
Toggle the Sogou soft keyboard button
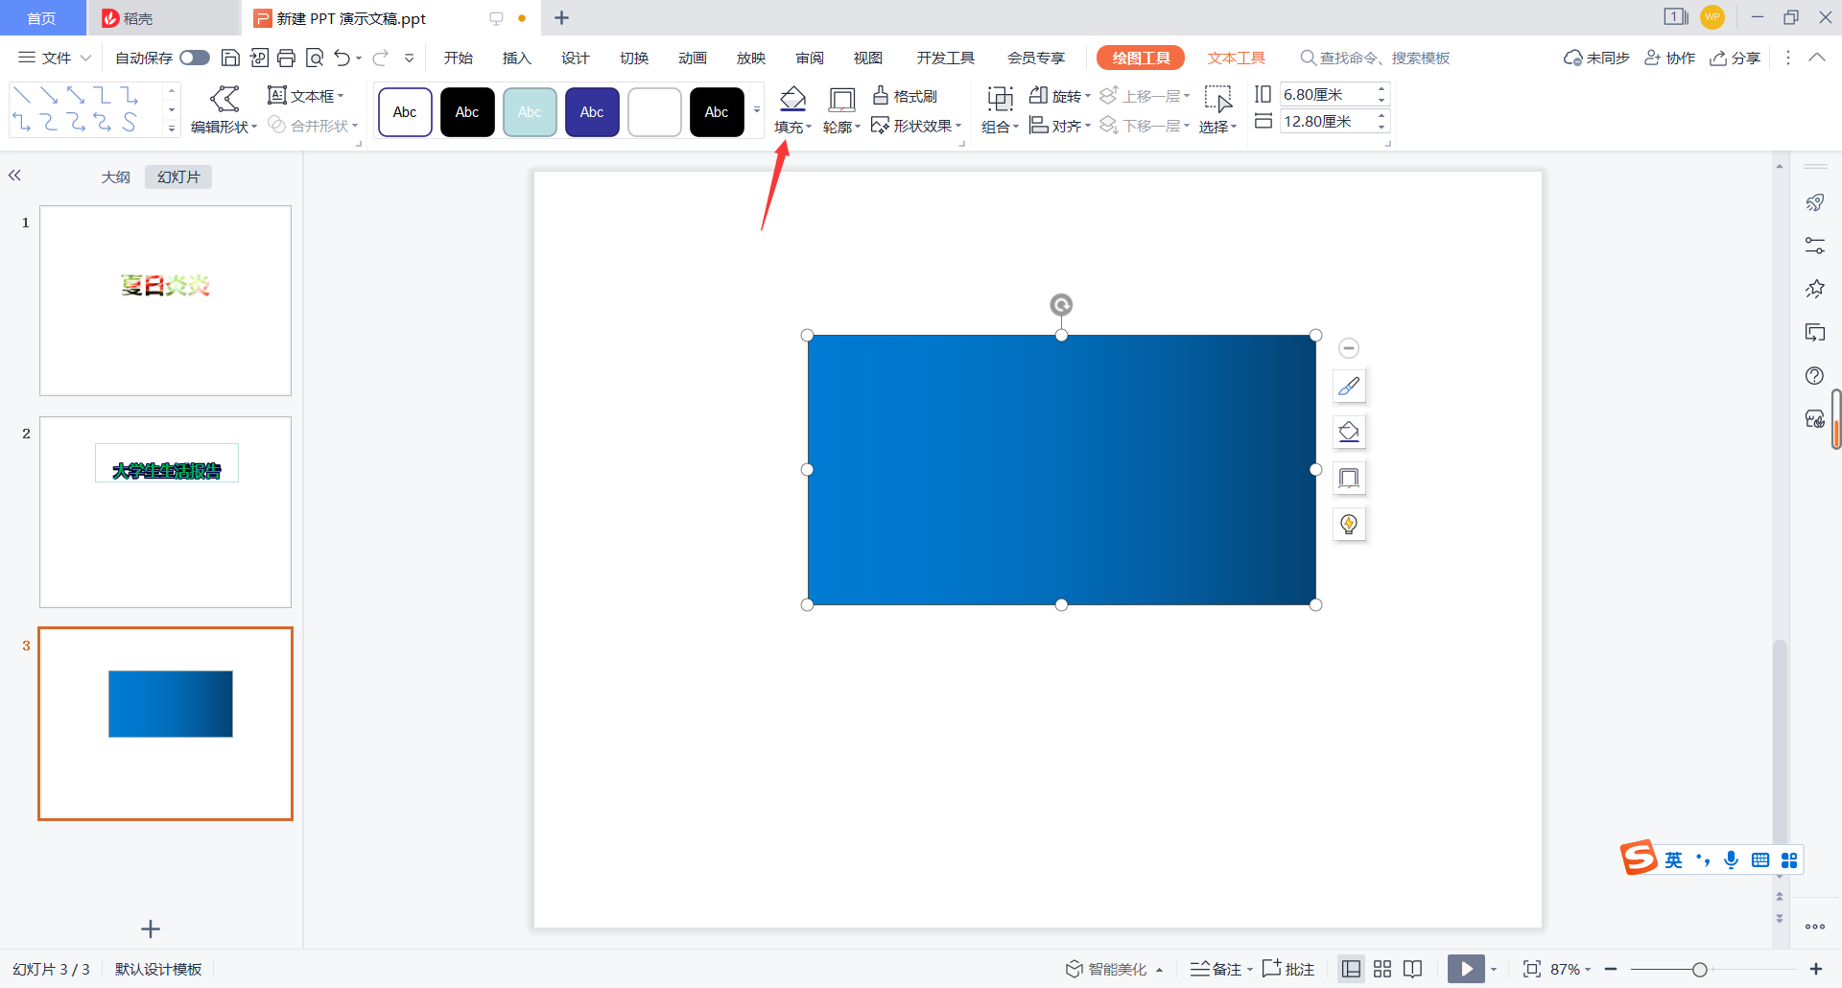(1760, 860)
